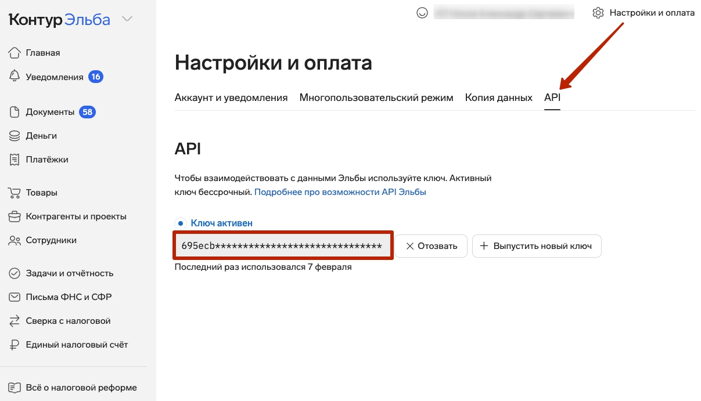Click the coins icon beside Деньги

pyautogui.click(x=15, y=136)
